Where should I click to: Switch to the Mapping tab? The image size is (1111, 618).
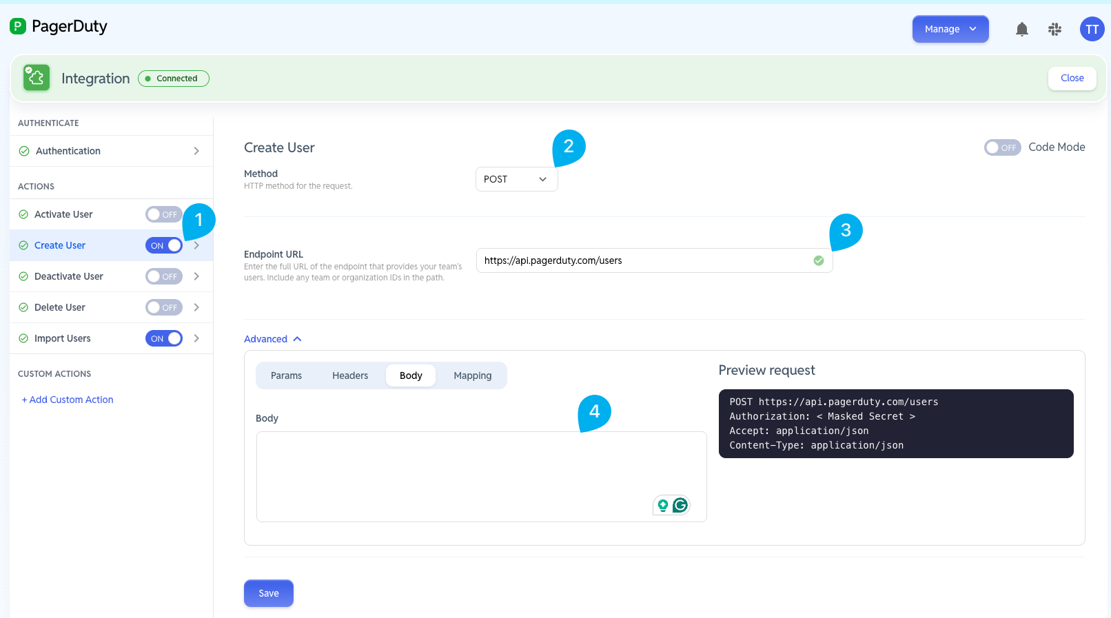tap(473, 375)
